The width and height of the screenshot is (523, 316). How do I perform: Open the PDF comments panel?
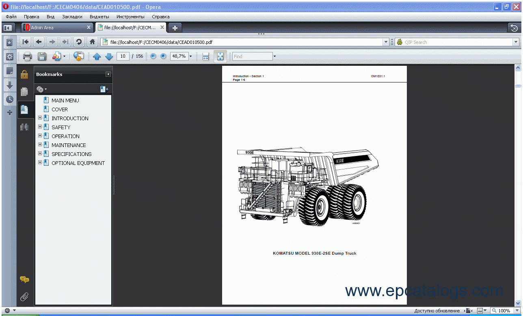24,280
